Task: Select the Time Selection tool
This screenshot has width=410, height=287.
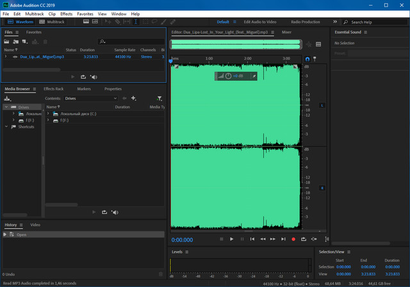Action: [x=135, y=22]
